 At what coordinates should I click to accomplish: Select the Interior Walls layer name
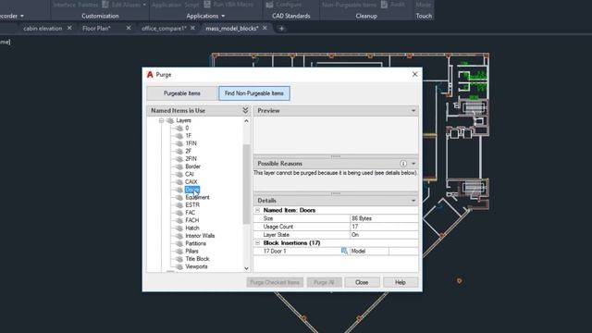tap(200, 236)
